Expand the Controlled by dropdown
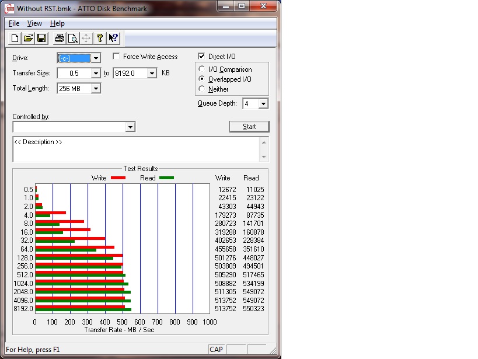 [130, 127]
